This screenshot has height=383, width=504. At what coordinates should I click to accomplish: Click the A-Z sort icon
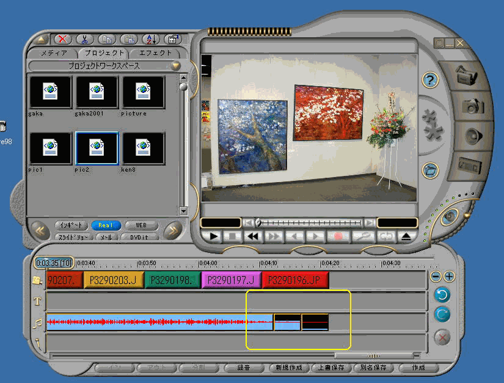150,39
